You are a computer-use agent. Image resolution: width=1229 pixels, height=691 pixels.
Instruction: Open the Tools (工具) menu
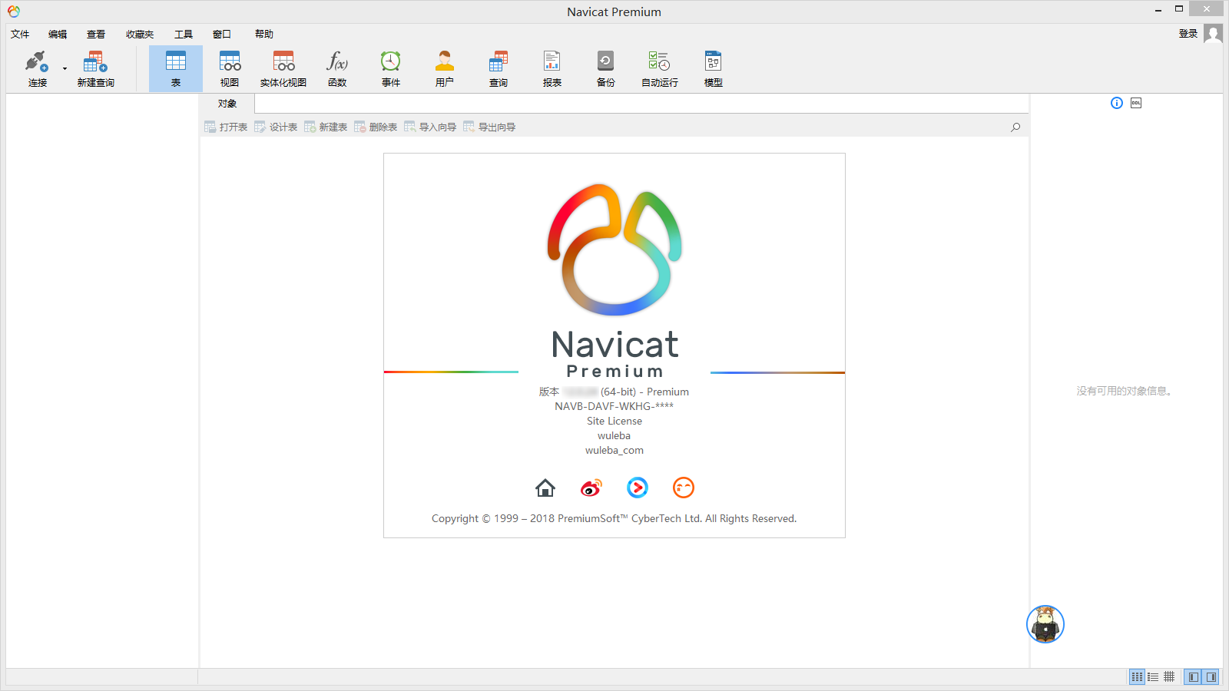pos(184,34)
